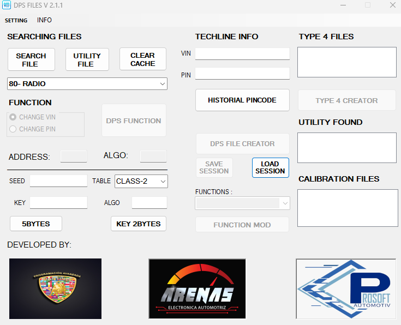Focus the SEED text field
This screenshot has width=401, height=325.
[58, 181]
